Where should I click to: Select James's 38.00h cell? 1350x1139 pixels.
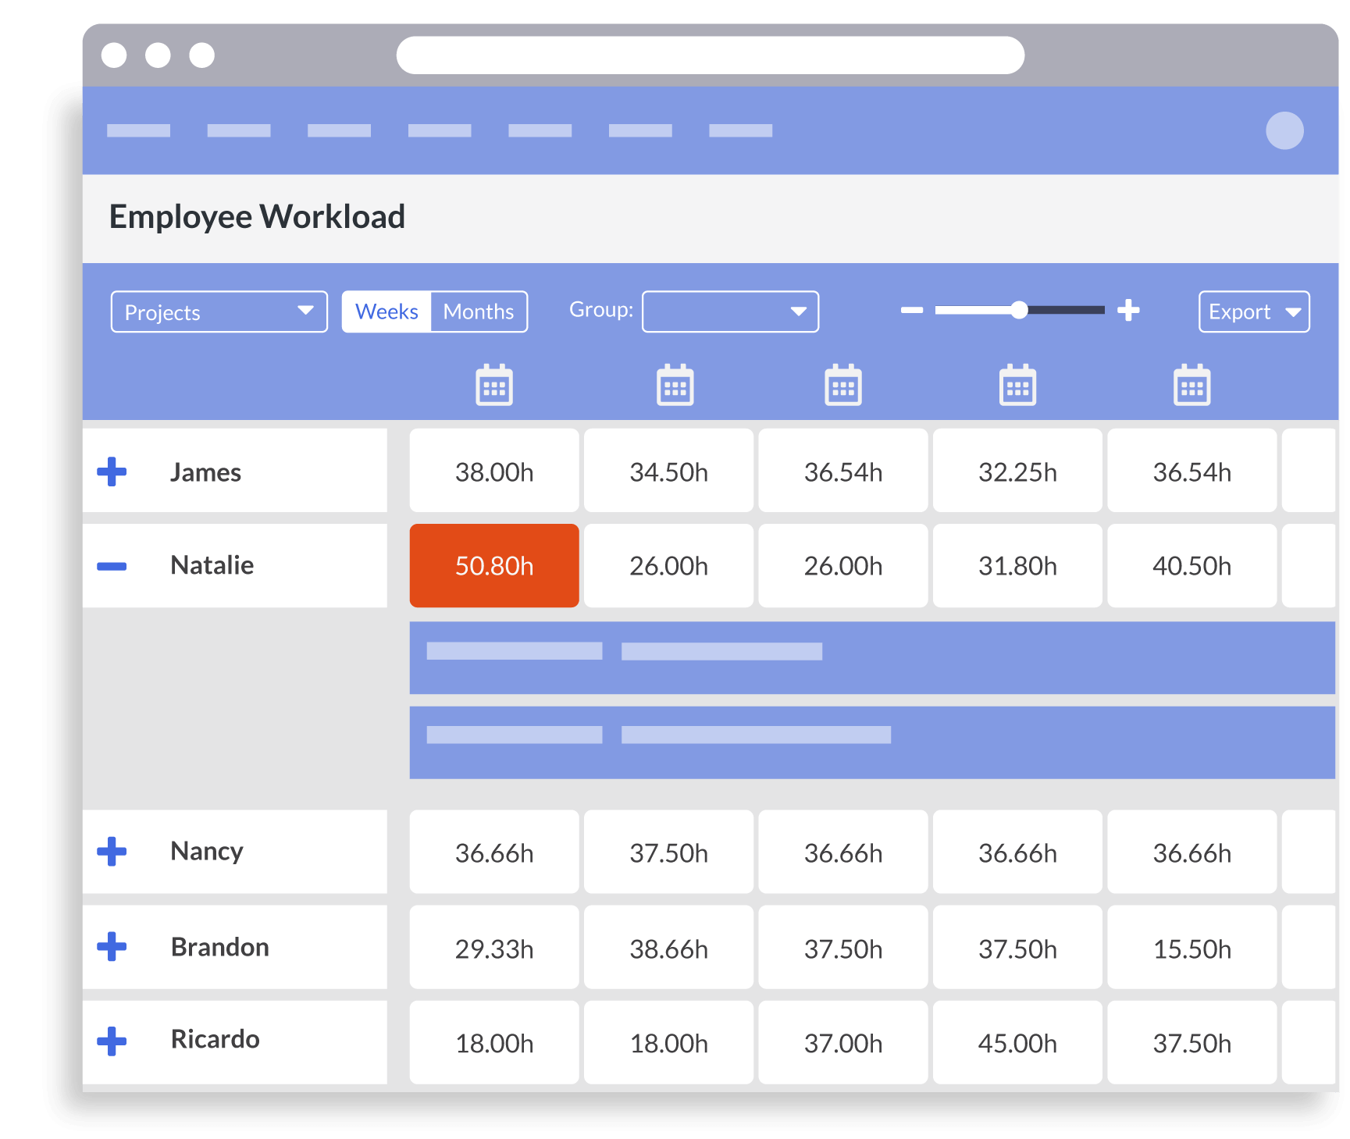494,471
